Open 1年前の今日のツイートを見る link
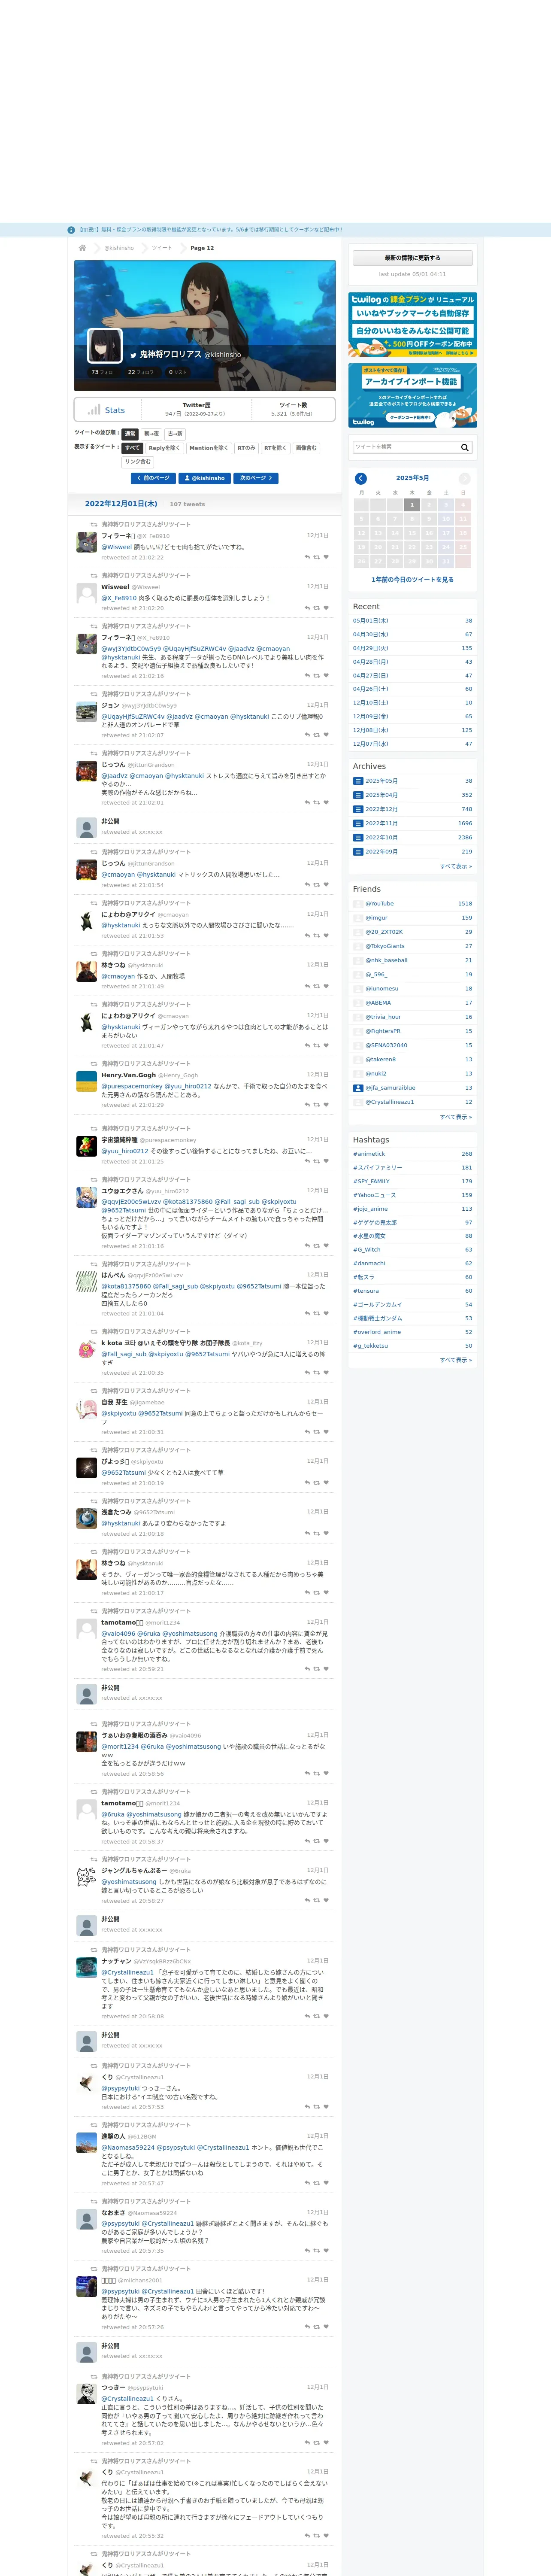Viewport: 551px width, 2576px height. tap(412, 579)
